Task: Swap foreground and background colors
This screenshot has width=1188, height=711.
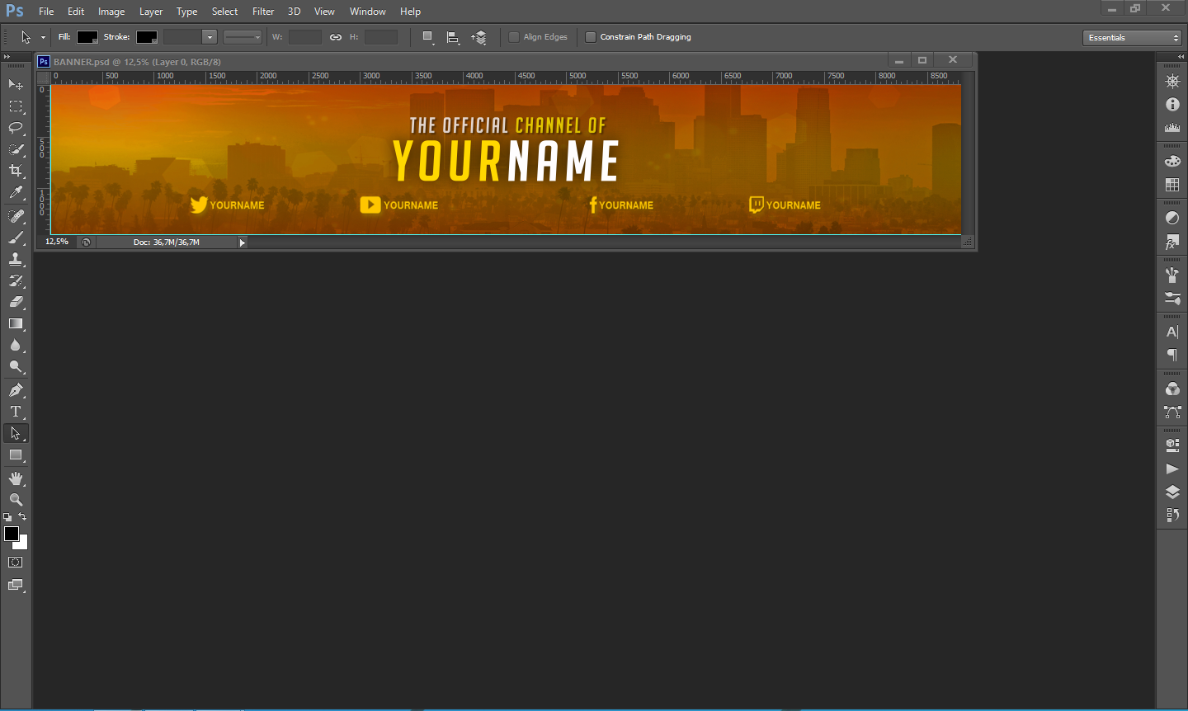Action: 22,517
